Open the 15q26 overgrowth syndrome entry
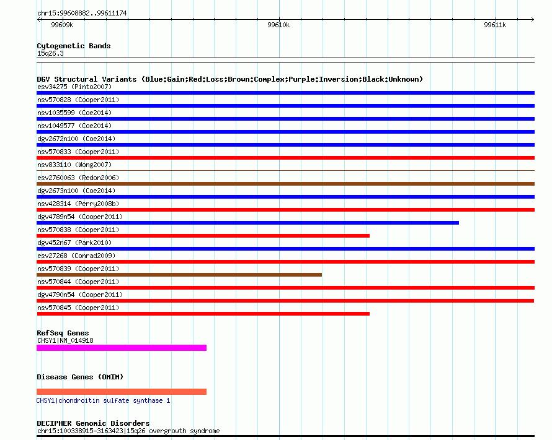Image resolution: width=552 pixels, height=440 pixels. pyautogui.click(x=128, y=431)
